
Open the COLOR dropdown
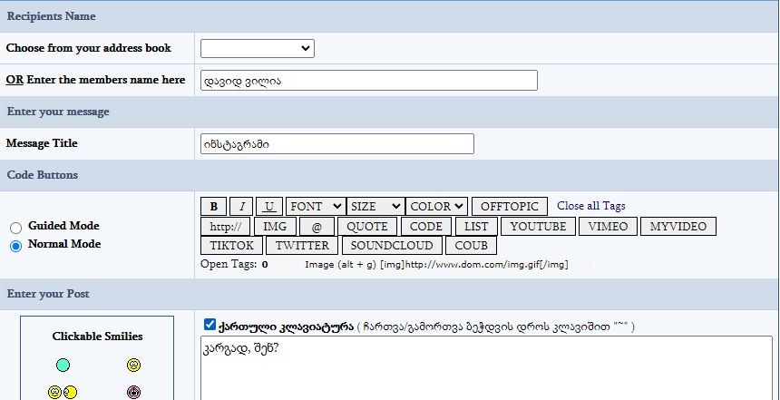click(436, 207)
